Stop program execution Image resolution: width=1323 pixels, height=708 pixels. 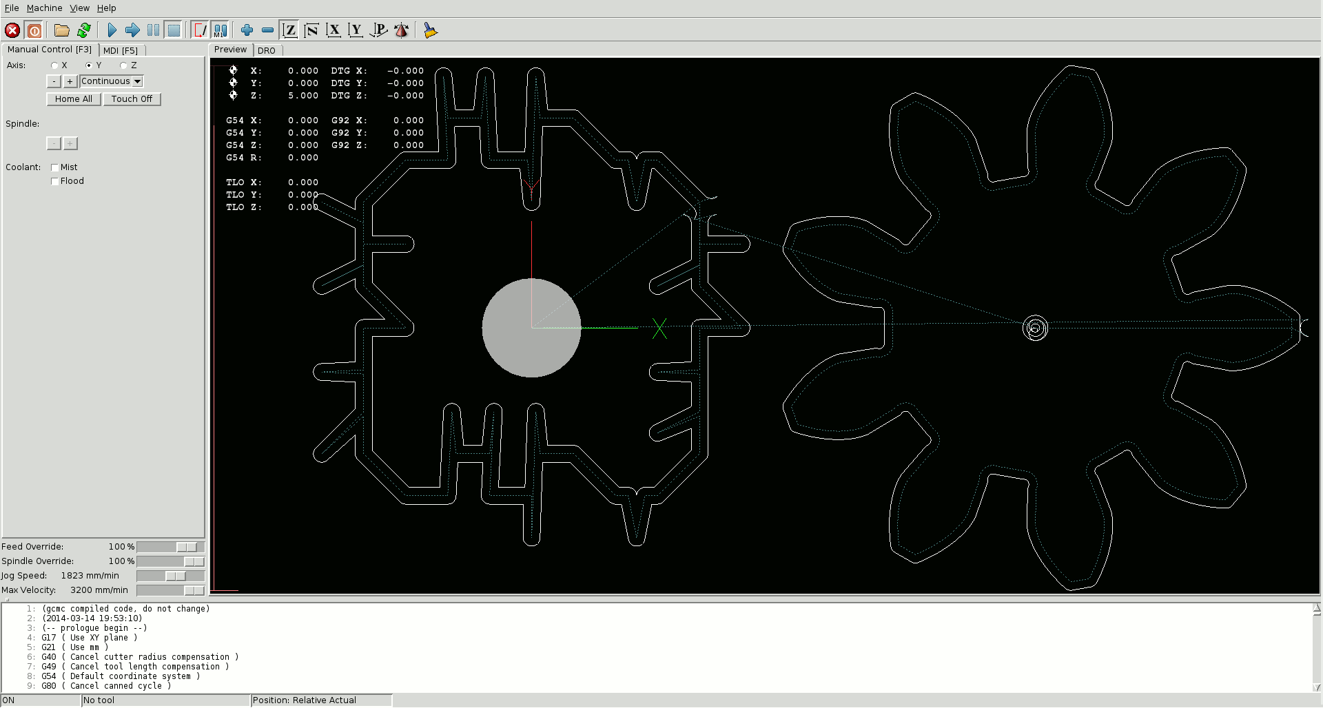pyautogui.click(x=174, y=30)
